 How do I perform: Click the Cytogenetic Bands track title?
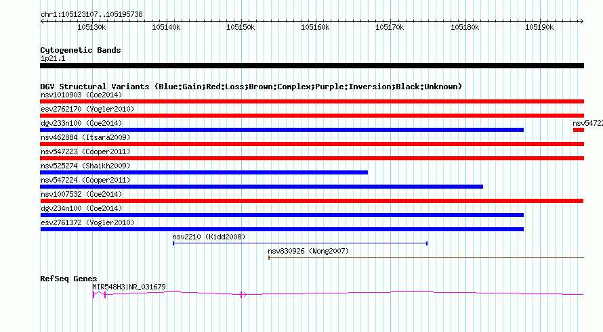[81, 50]
